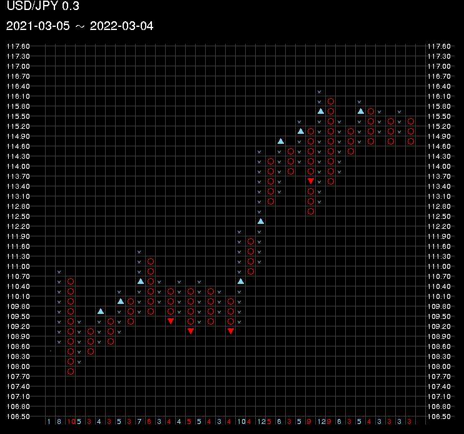Click the blue up-triangle at the 112.20 level
Screen dimensions: 464x434
pos(261,221)
